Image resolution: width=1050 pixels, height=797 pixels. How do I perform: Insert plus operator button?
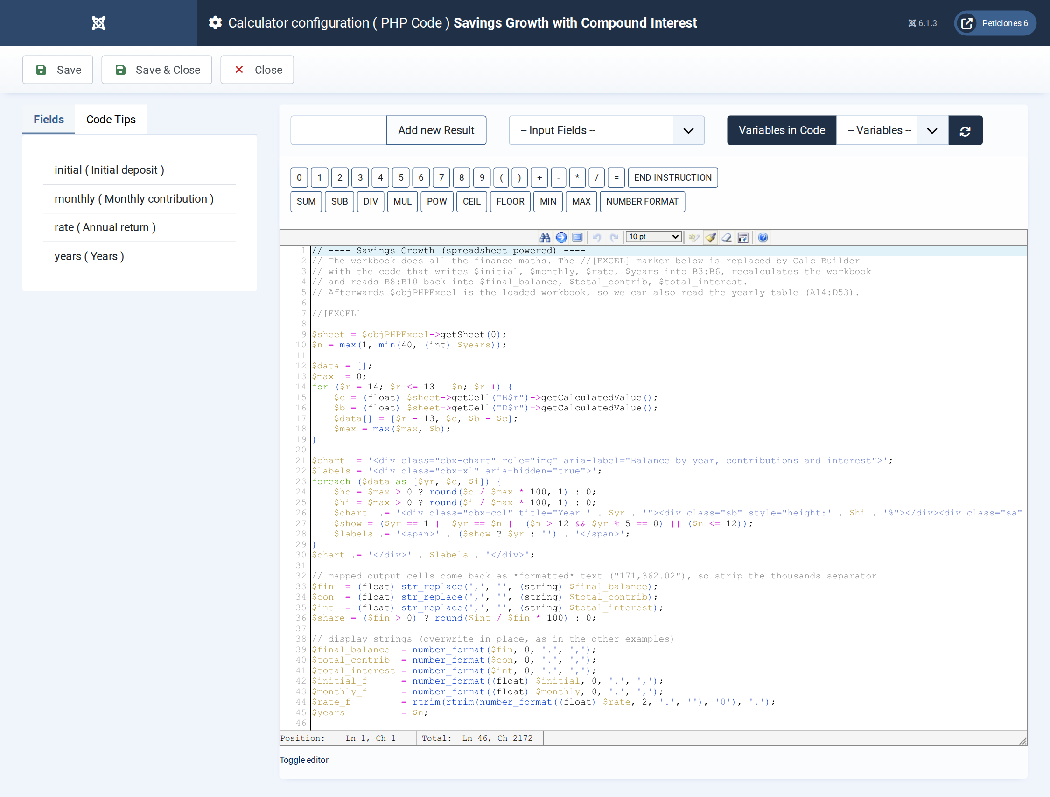pos(539,177)
